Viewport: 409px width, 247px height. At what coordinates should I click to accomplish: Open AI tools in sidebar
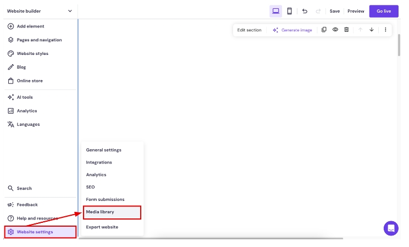pos(25,97)
